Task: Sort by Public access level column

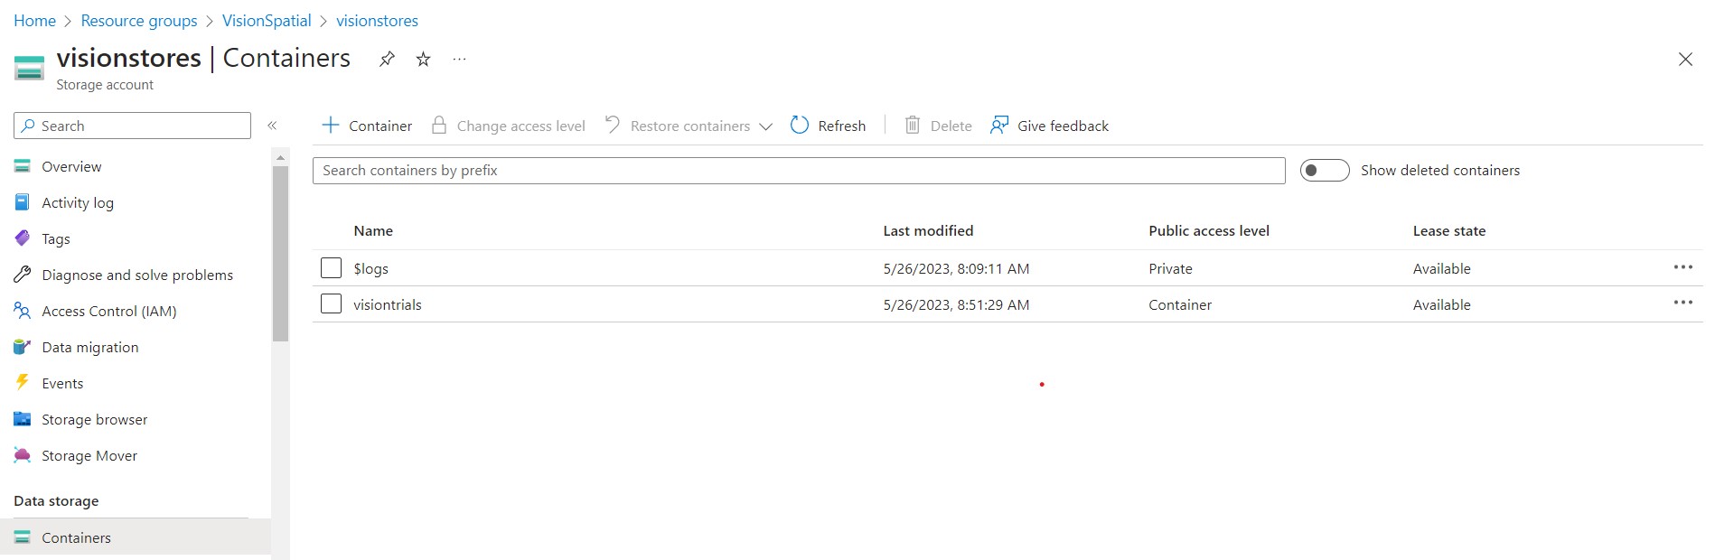Action: 1209,231
